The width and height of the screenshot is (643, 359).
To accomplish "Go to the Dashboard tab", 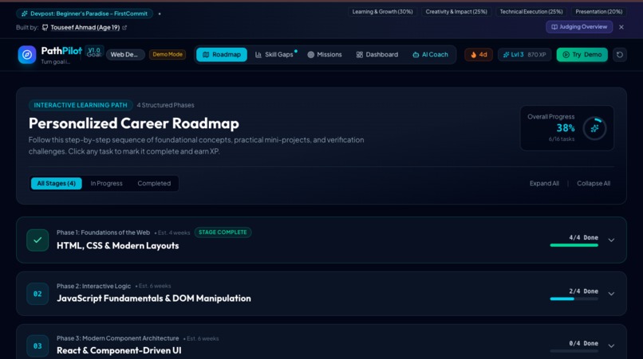I will [x=377, y=54].
